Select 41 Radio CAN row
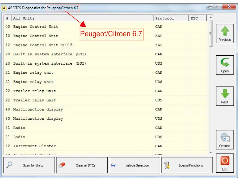The width and height of the screenshot is (238, 181). coord(106,128)
